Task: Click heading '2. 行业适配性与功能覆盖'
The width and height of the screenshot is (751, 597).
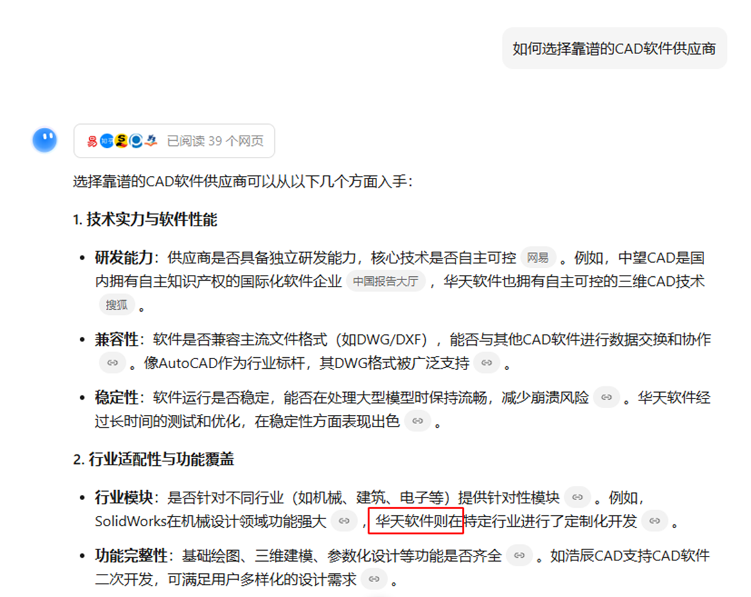Action: pyautogui.click(x=154, y=459)
